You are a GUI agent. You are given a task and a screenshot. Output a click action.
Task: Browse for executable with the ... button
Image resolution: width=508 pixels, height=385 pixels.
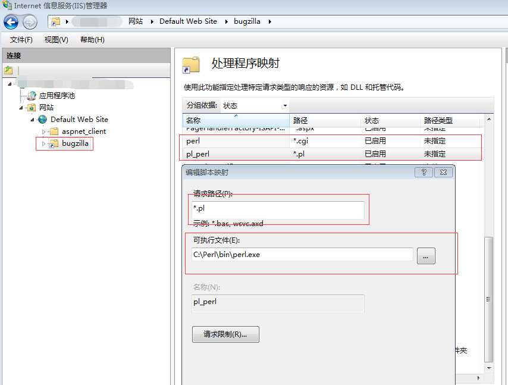point(426,256)
